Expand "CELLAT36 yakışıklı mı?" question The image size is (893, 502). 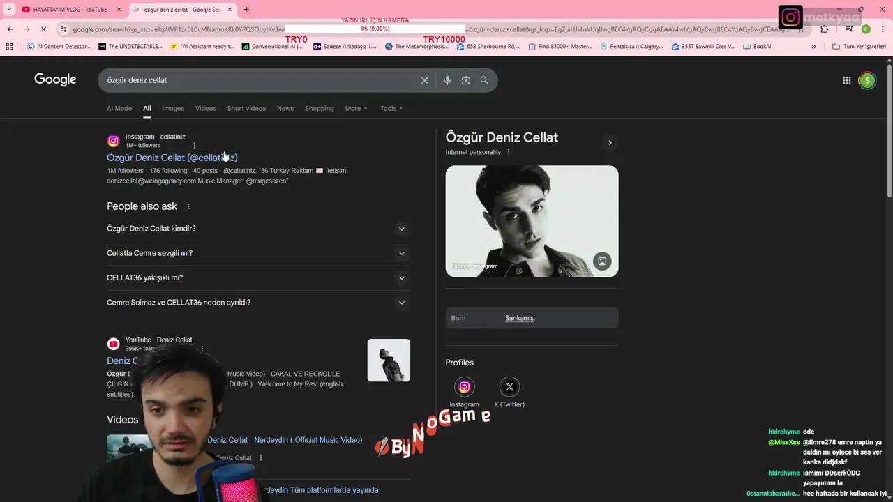tap(258, 277)
